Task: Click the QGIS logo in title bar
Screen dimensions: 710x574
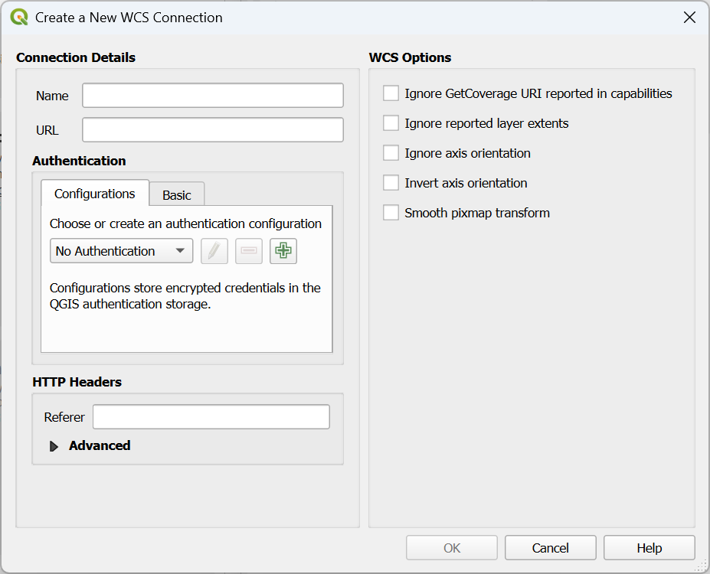Action: point(19,17)
